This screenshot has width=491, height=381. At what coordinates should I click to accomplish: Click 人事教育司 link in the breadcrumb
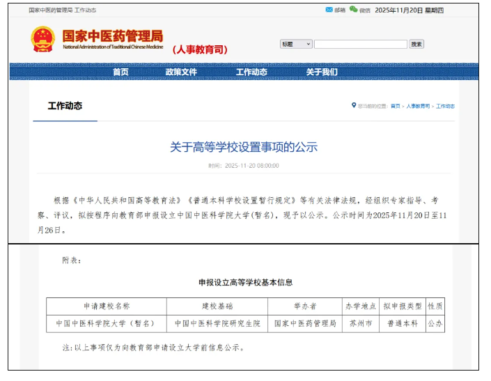click(x=419, y=107)
